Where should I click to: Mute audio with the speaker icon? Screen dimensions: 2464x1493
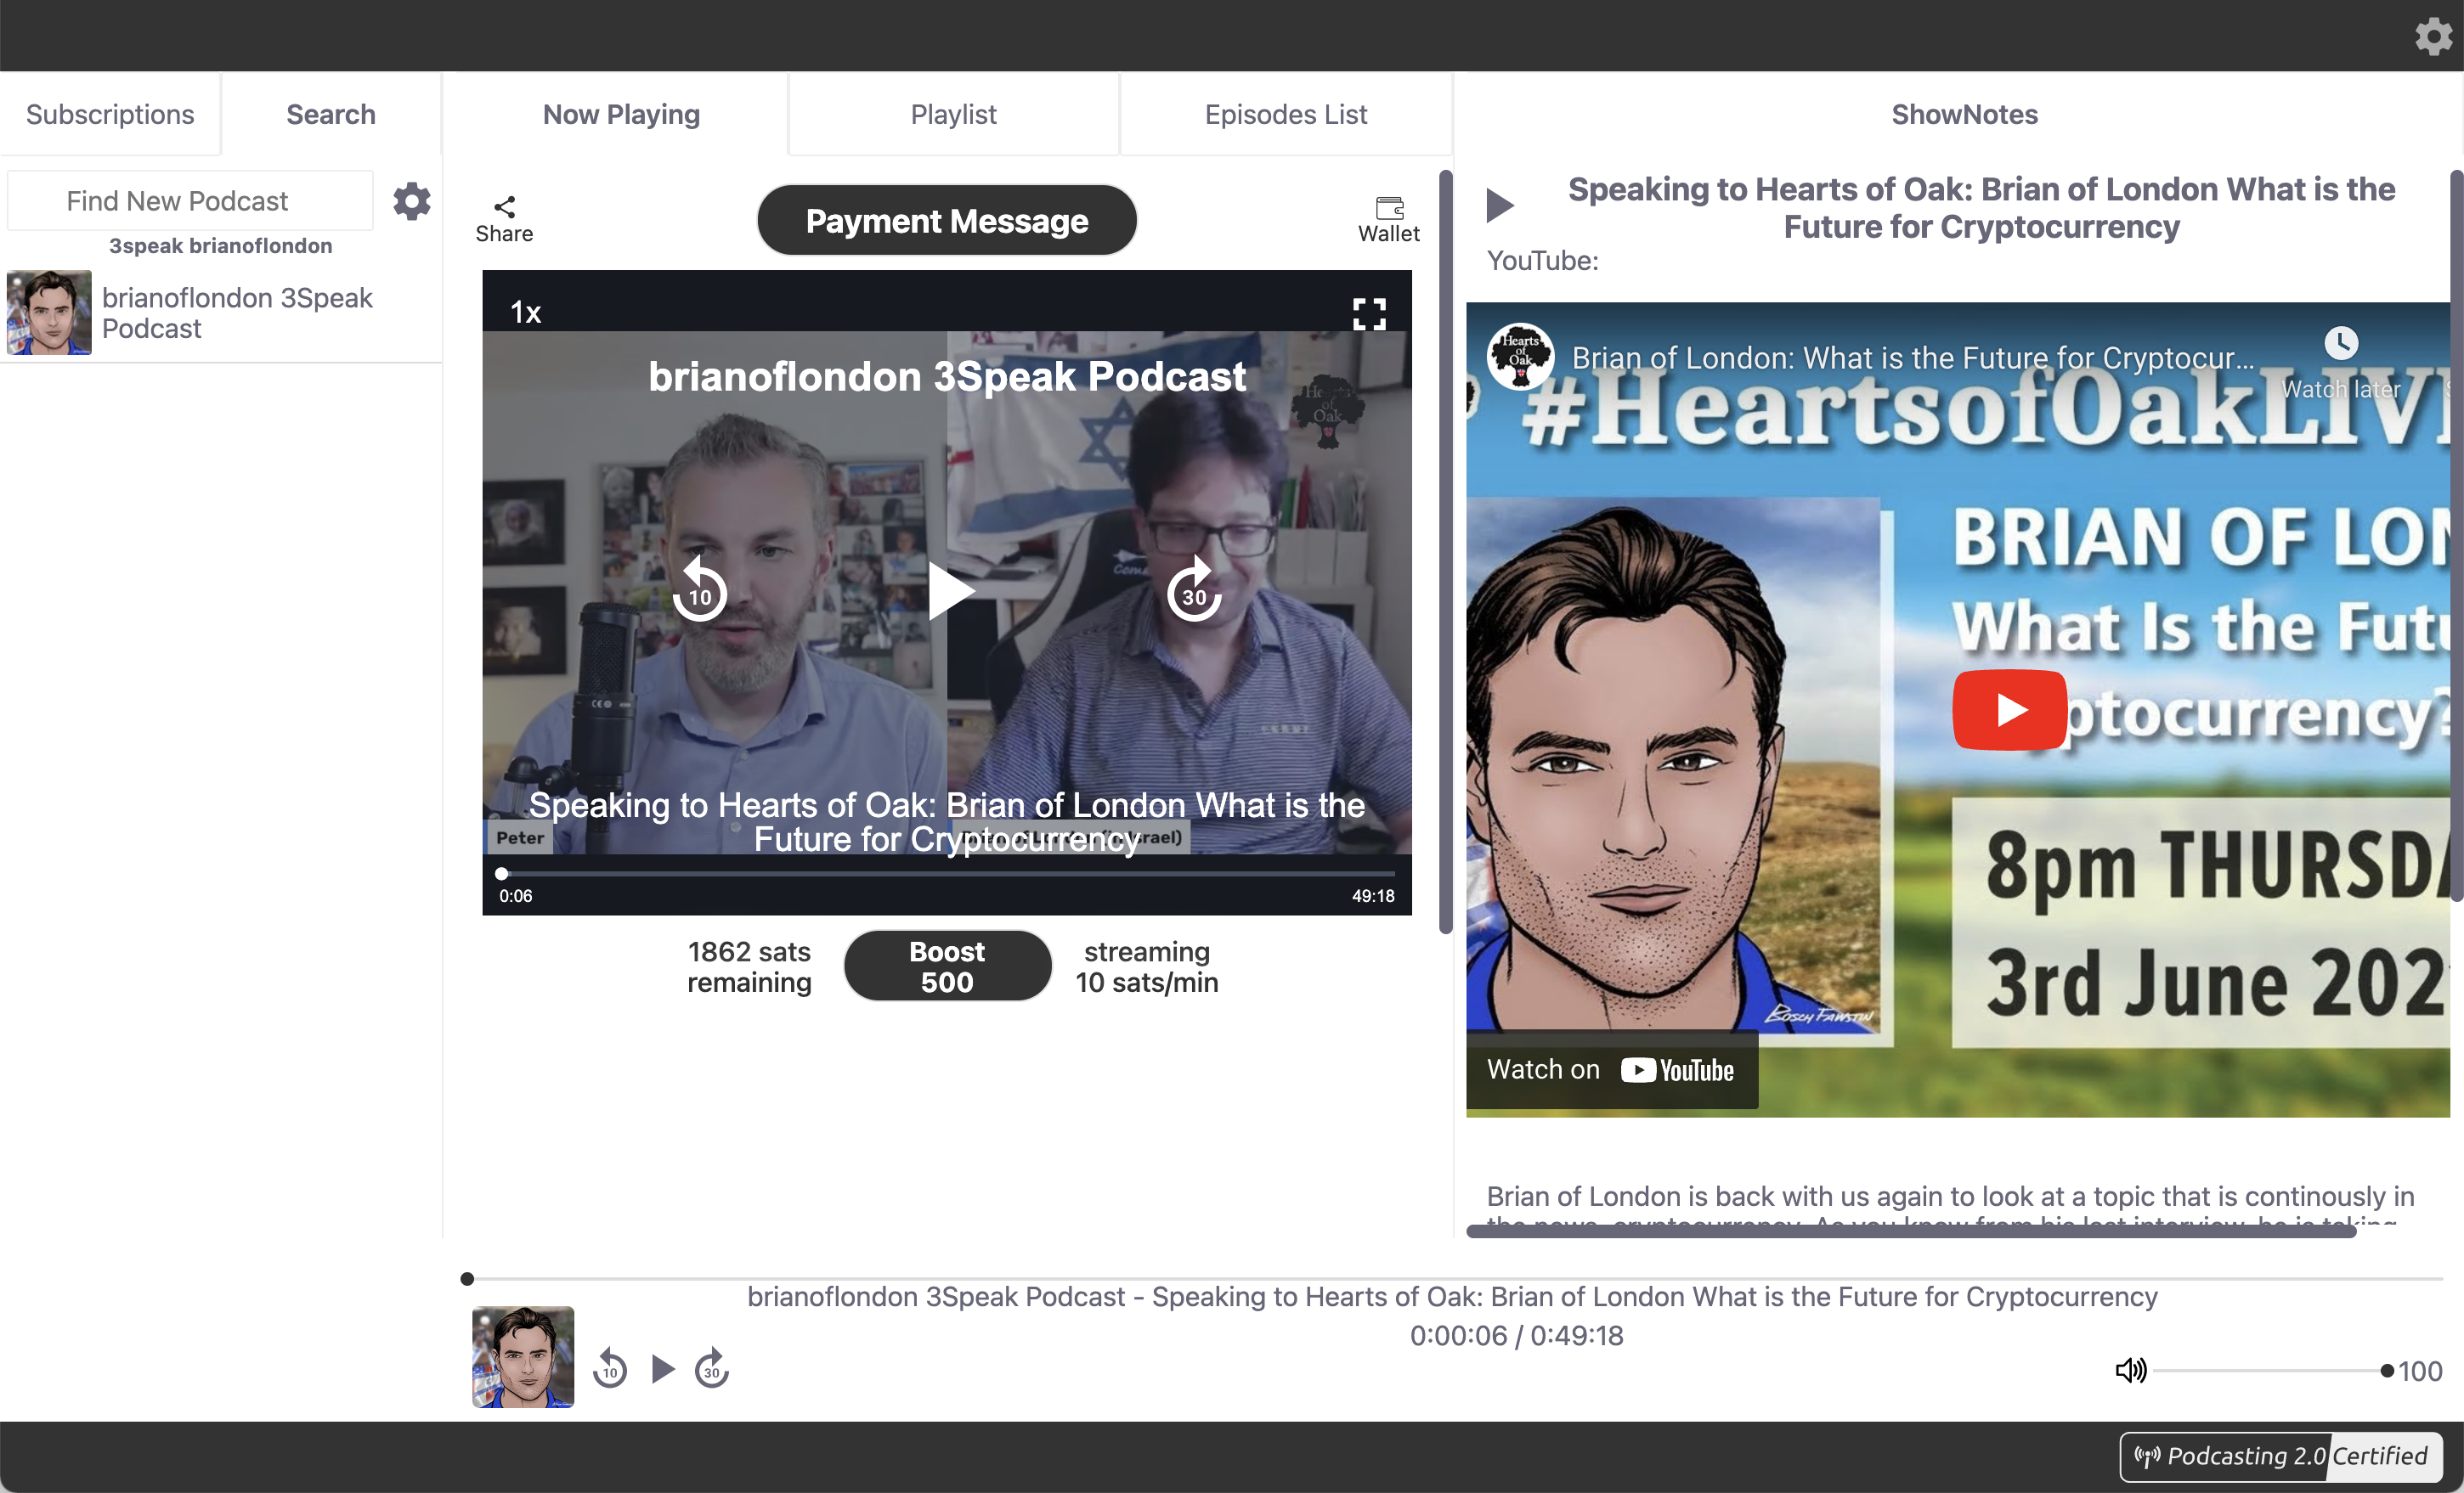[2130, 1370]
